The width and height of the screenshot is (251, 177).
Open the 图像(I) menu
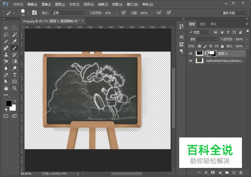pos(46,4)
